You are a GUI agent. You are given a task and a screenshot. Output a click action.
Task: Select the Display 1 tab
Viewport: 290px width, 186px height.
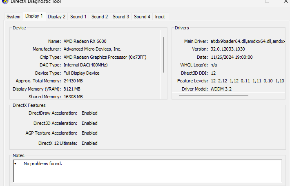pos(34,16)
